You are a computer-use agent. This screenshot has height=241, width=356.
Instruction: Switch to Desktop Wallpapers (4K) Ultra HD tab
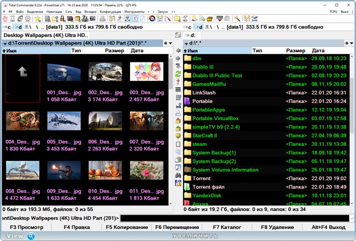46,35
